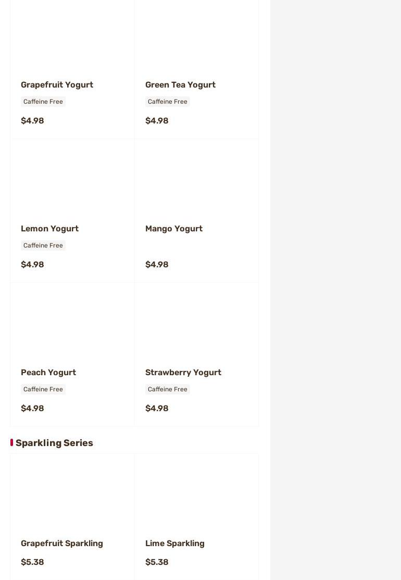Image resolution: width=401 pixels, height=580 pixels.
Task: Click the $4.98 price of Lemon Yogurt
Action: pos(32,264)
